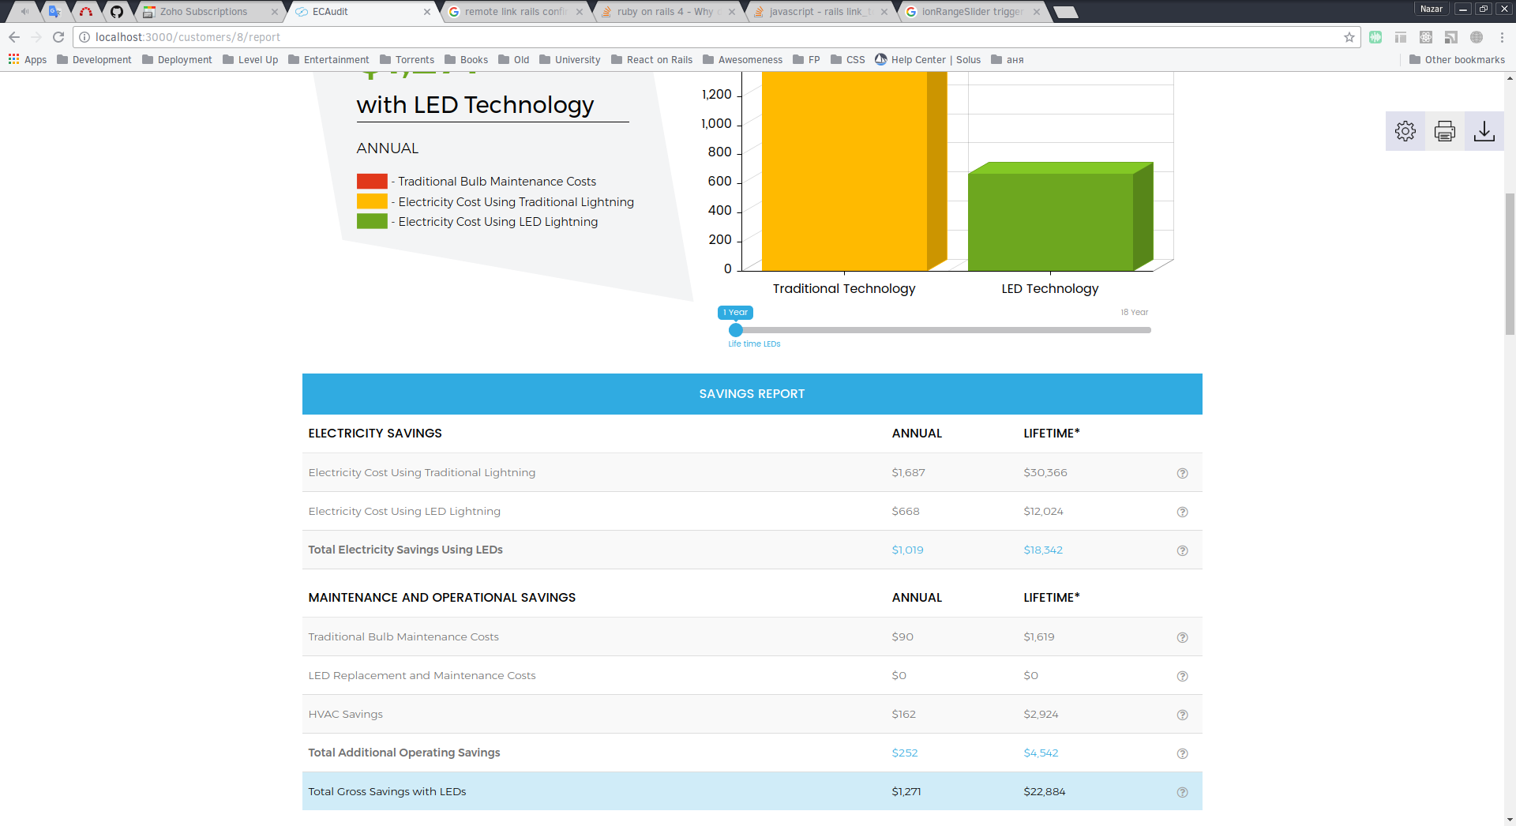The width and height of the screenshot is (1516, 826).
Task: Open the Books bookmarks folder
Action: click(466, 60)
